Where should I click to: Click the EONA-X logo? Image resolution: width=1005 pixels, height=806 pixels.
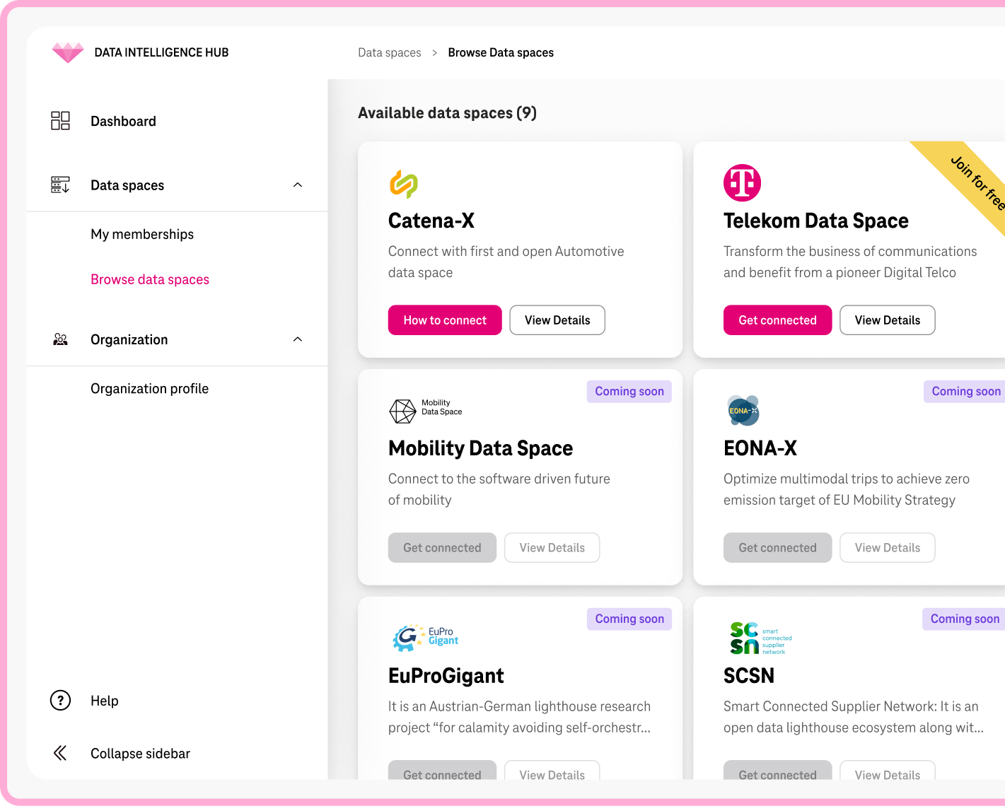(x=743, y=411)
